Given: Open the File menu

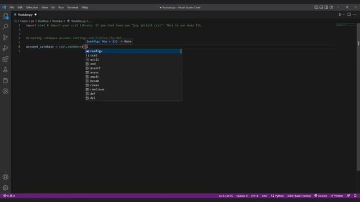Looking at the screenshot, I should [12, 7].
